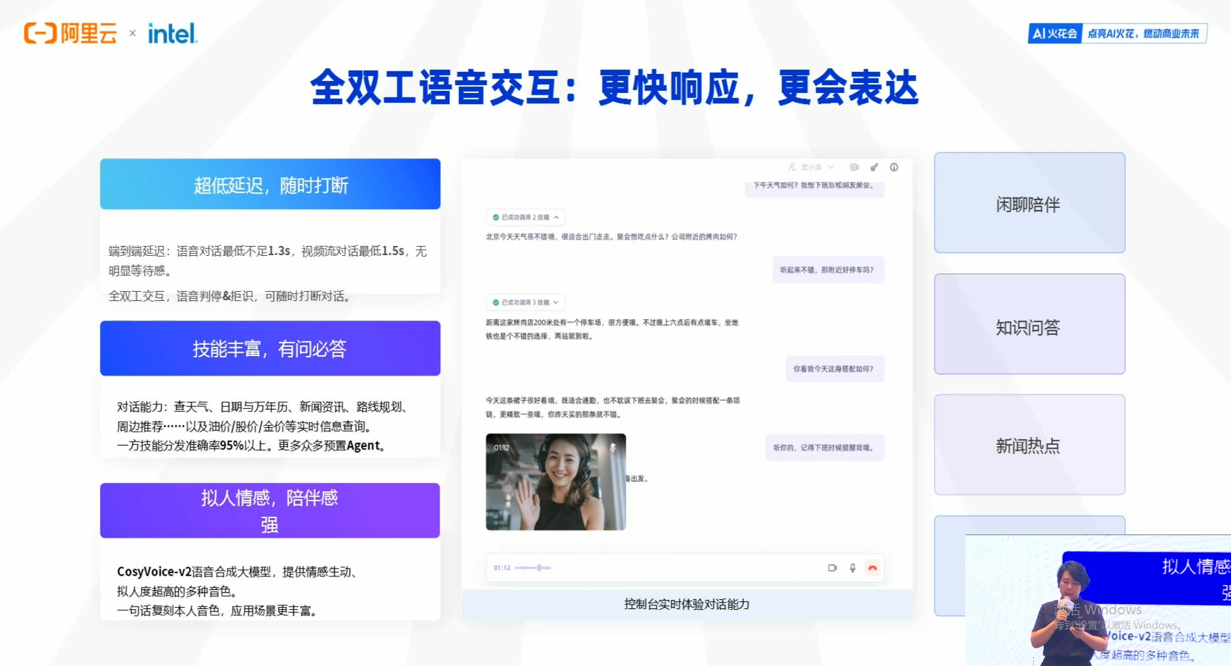Image resolution: width=1231 pixels, height=666 pixels.
Task: Click the camera capture icon in the chat header
Action: pos(853,167)
